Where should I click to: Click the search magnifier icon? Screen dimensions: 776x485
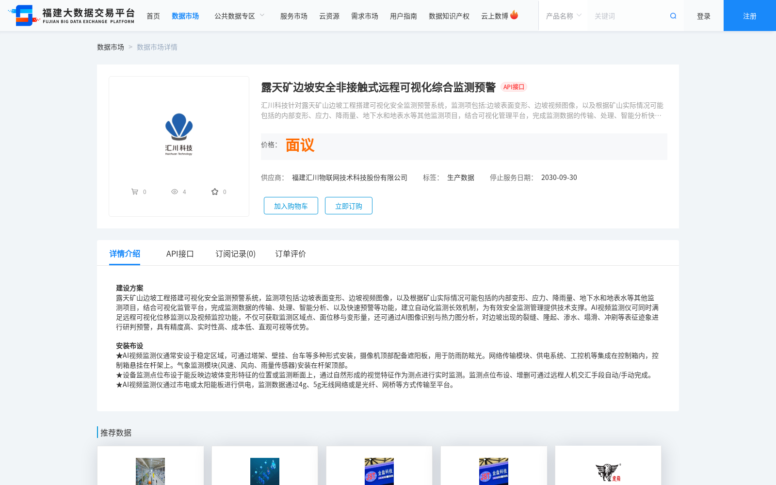pyautogui.click(x=673, y=16)
